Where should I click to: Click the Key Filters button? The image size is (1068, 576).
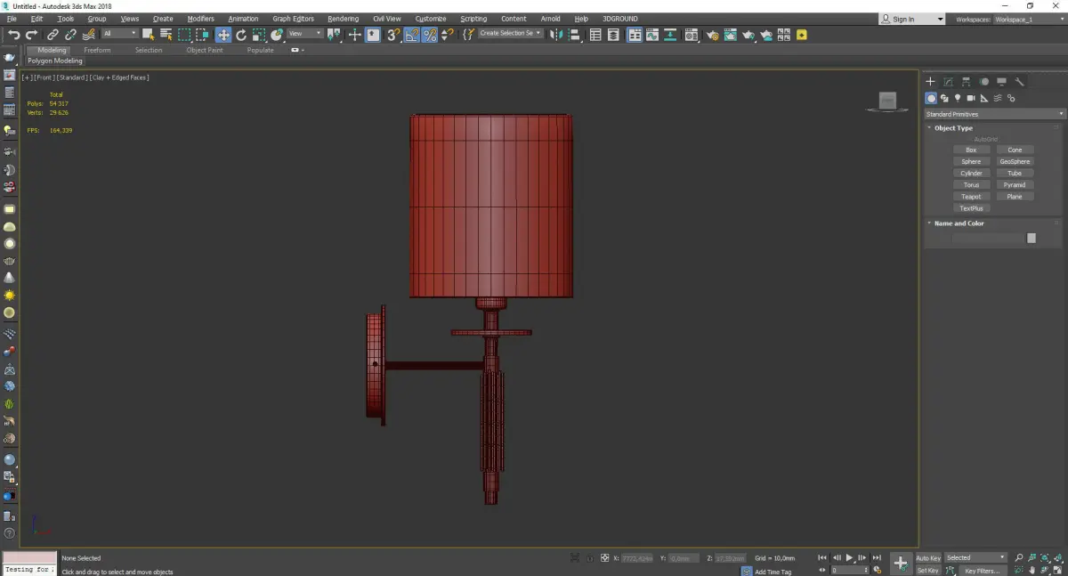(x=982, y=571)
